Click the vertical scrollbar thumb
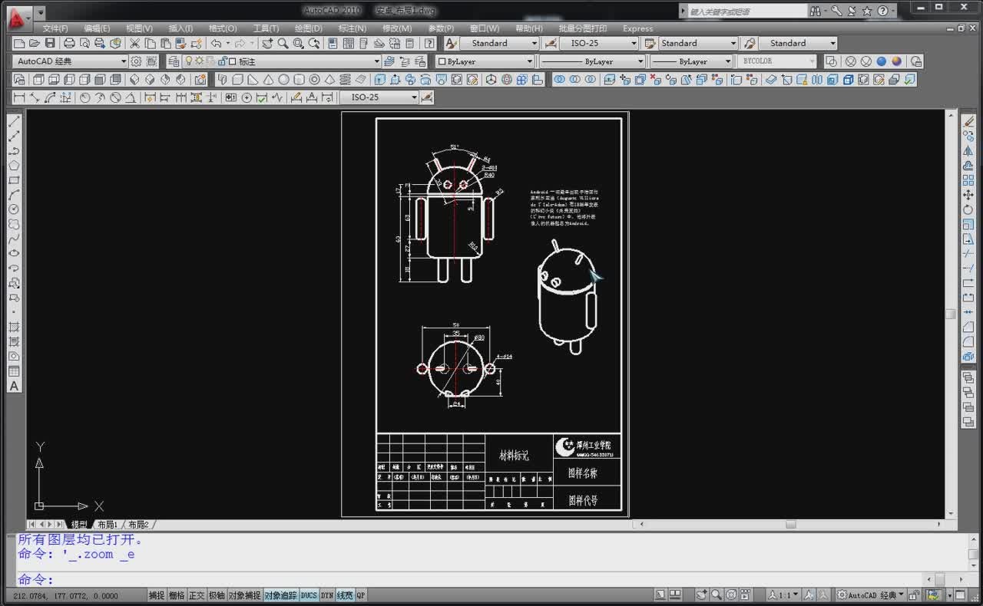The image size is (983, 606). point(951,314)
